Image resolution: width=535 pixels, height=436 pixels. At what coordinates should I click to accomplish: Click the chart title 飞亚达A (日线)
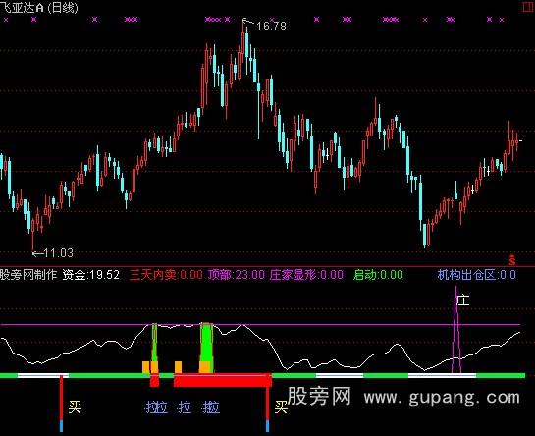coord(39,8)
